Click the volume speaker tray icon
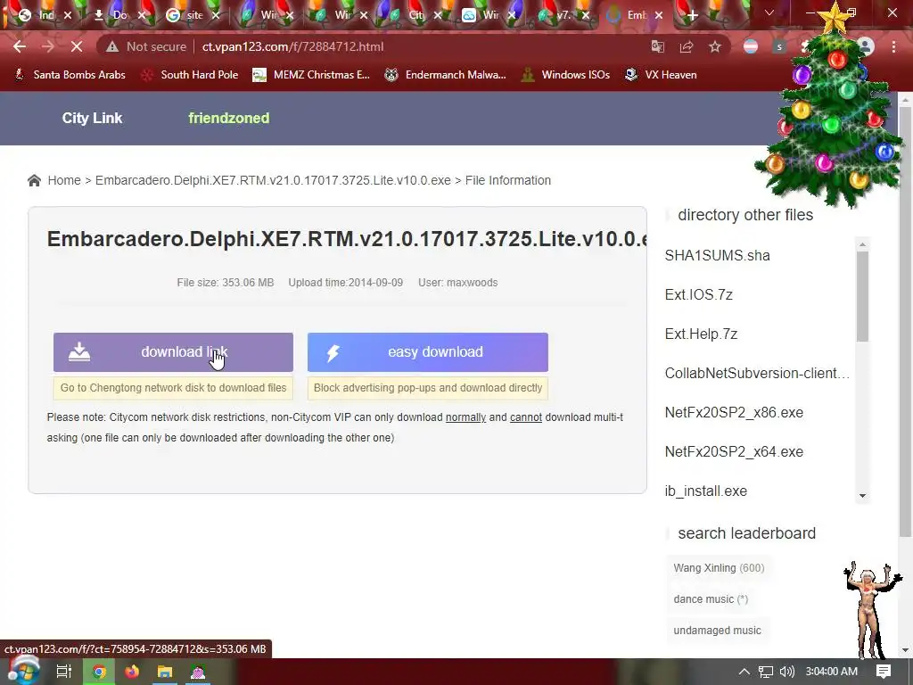 786,672
